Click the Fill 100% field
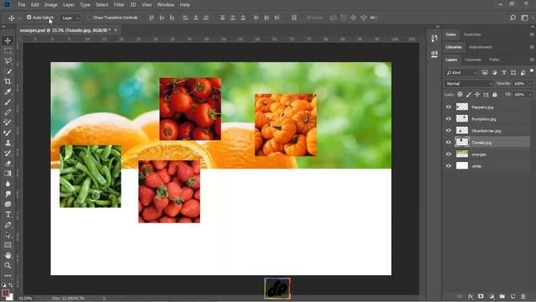536x302 pixels. (x=519, y=95)
